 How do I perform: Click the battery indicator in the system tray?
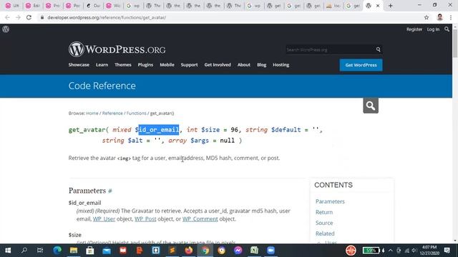(x=371, y=251)
